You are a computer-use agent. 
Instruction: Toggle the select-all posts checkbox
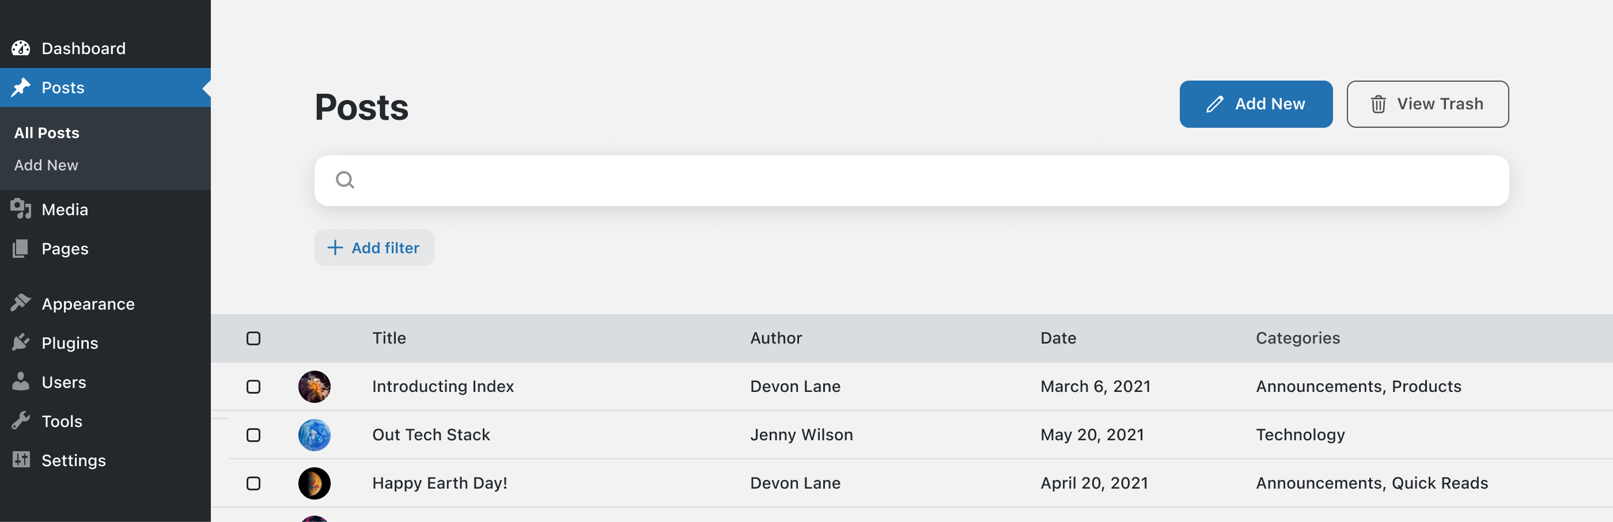coord(253,338)
